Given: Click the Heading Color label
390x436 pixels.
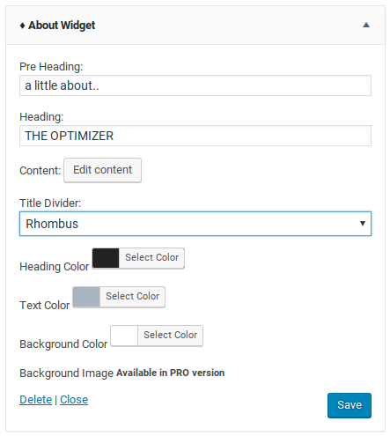Looking at the screenshot, I should pos(55,267).
